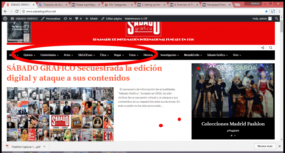
Task: Expand the Hogar menu
Action: pos(119,55)
